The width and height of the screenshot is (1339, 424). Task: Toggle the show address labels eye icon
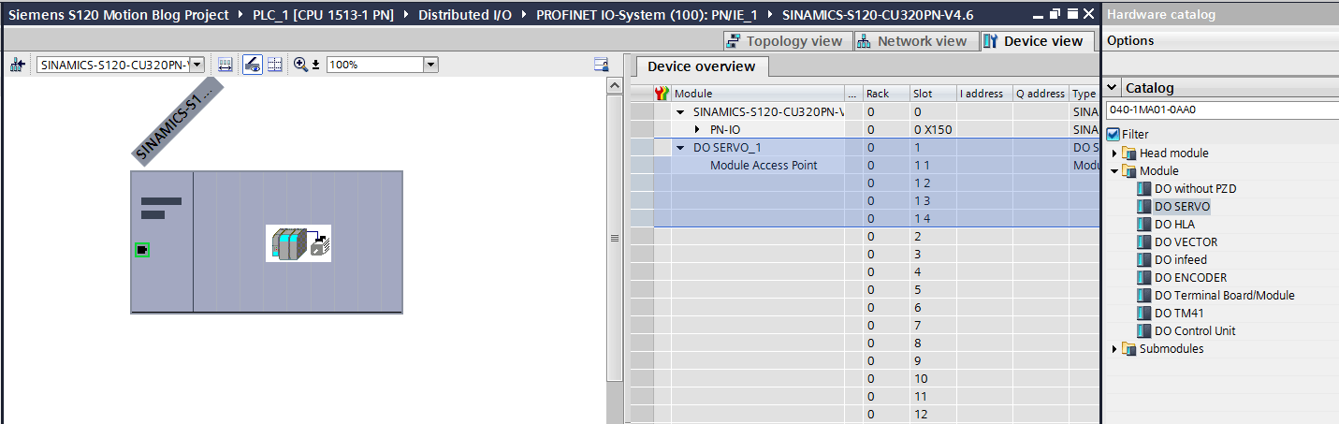point(252,65)
